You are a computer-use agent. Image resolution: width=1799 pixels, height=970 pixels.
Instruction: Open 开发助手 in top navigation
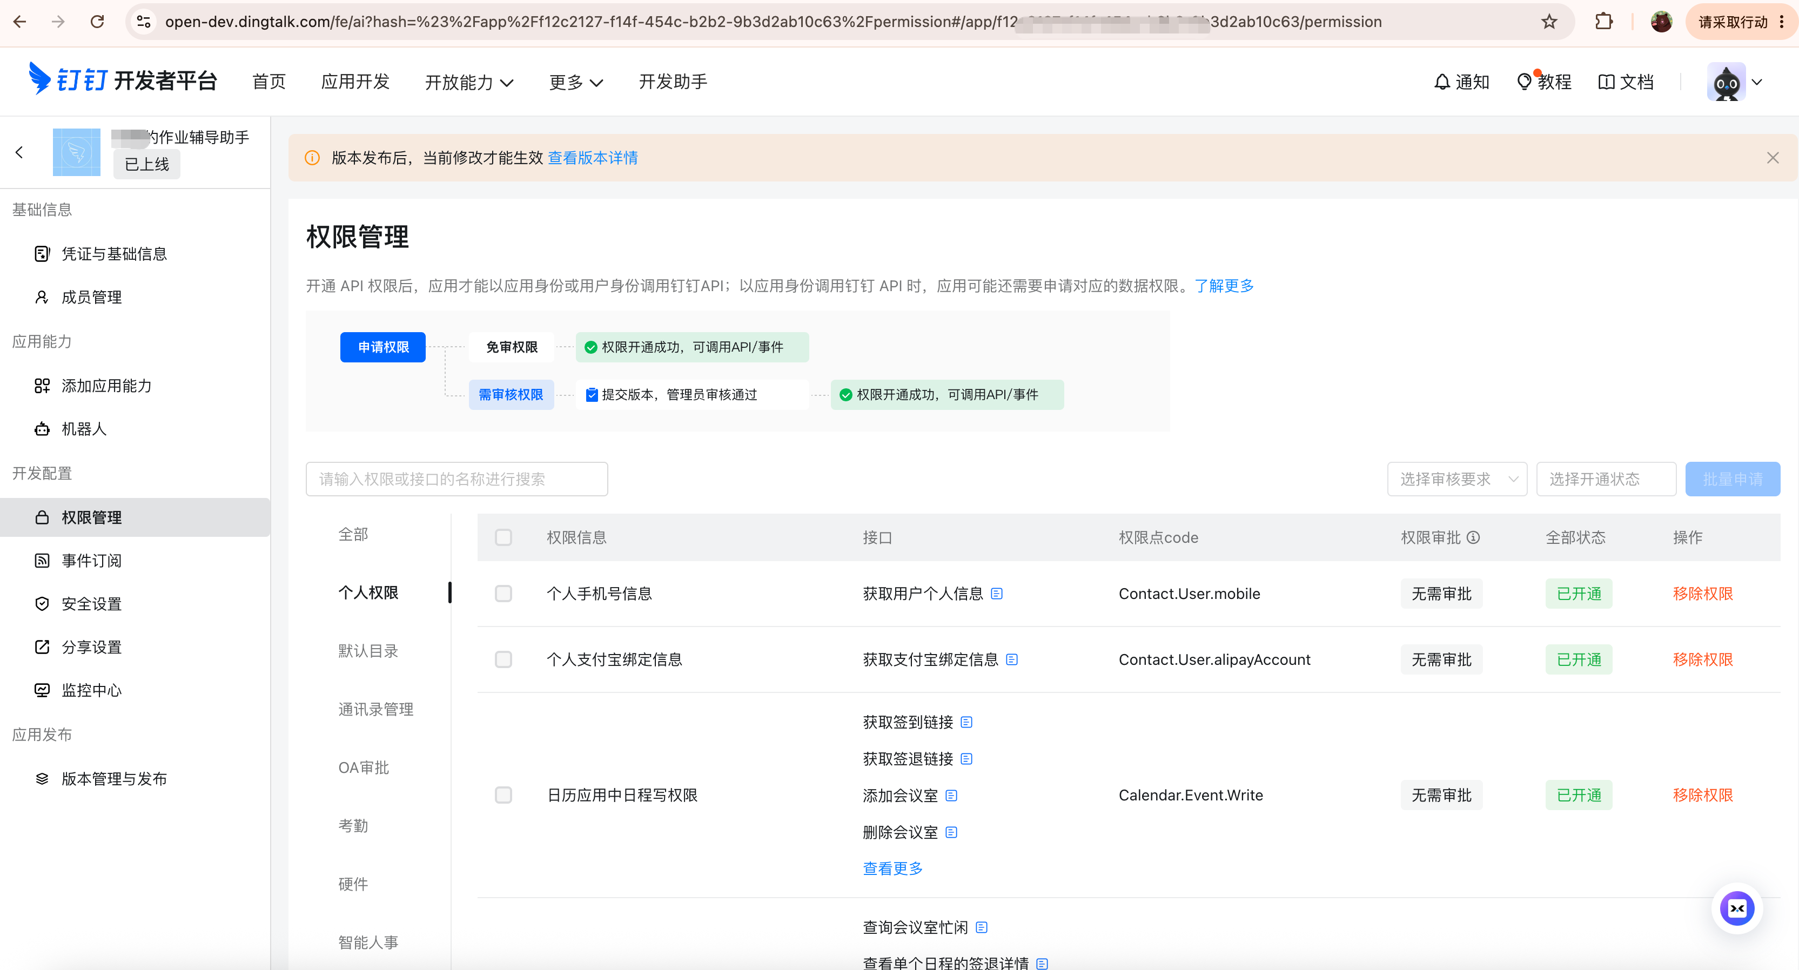pos(673,82)
